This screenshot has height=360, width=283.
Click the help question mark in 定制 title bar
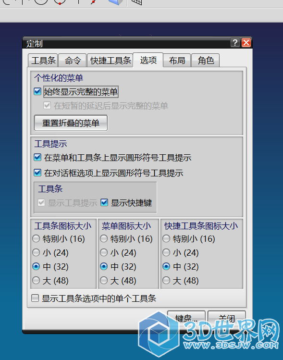click(235, 43)
